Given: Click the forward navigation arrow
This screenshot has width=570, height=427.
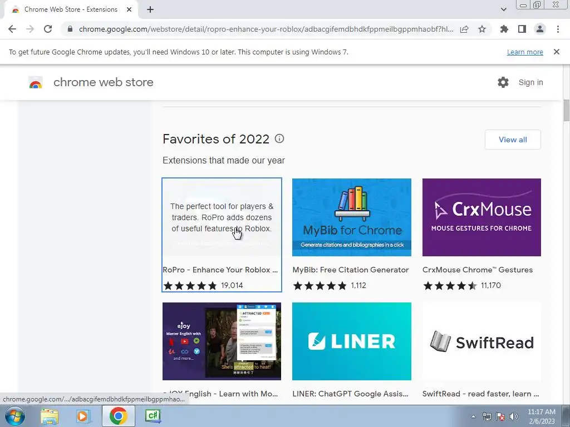Looking at the screenshot, I should (30, 29).
